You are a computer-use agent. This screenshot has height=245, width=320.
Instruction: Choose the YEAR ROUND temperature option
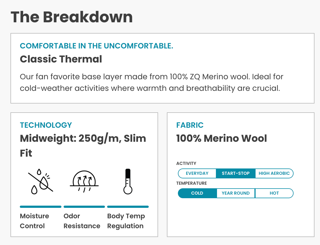[236, 193]
